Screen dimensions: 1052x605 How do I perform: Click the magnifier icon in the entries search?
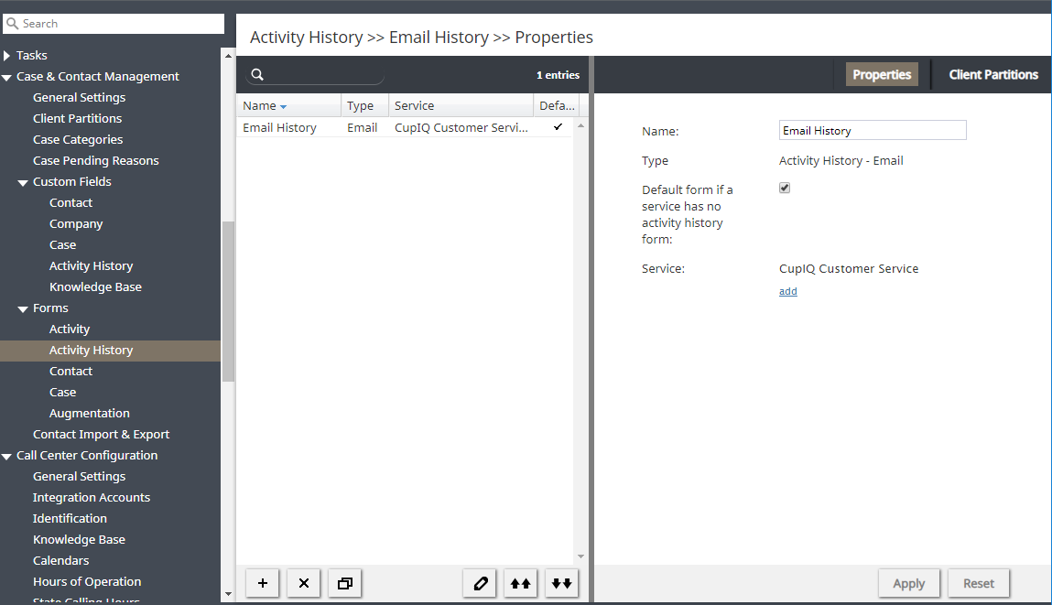(x=257, y=74)
